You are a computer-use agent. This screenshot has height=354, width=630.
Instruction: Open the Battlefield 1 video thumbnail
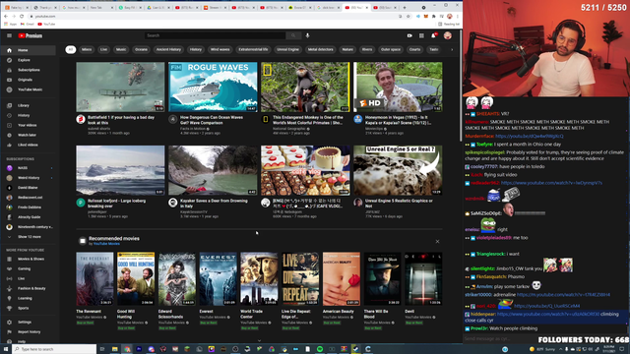click(x=120, y=88)
